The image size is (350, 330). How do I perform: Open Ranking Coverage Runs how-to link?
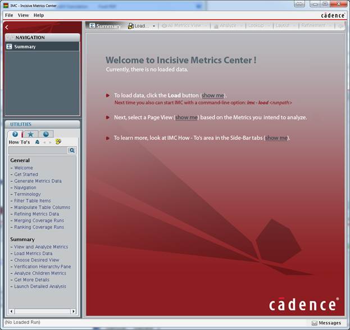tap(39, 227)
